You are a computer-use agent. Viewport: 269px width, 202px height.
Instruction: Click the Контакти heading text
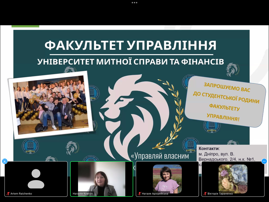(x=209, y=149)
